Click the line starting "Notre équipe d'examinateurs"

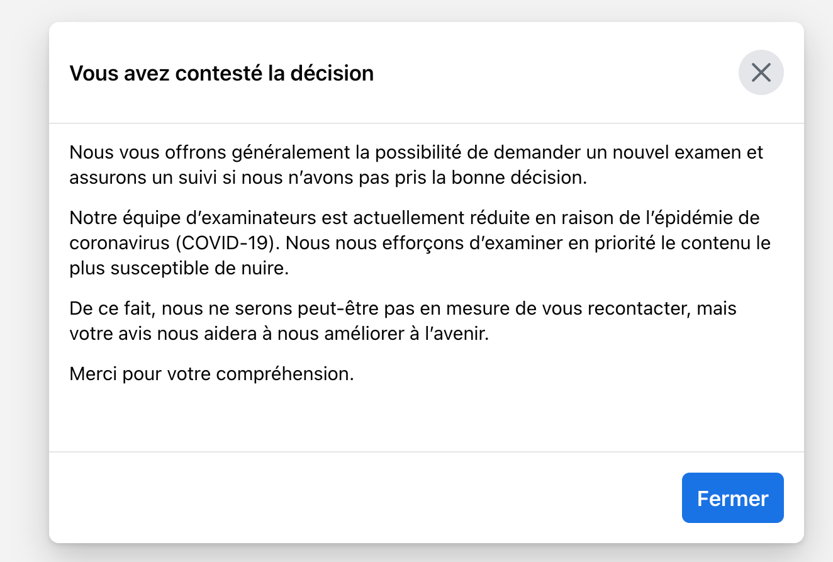click(x=415, y=218)
